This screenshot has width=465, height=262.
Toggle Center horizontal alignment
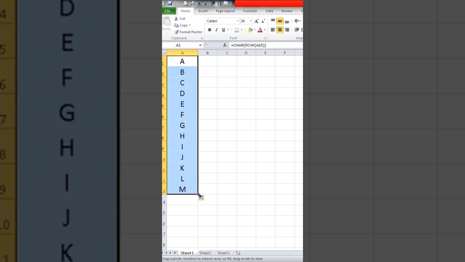(x=280, y=30)
